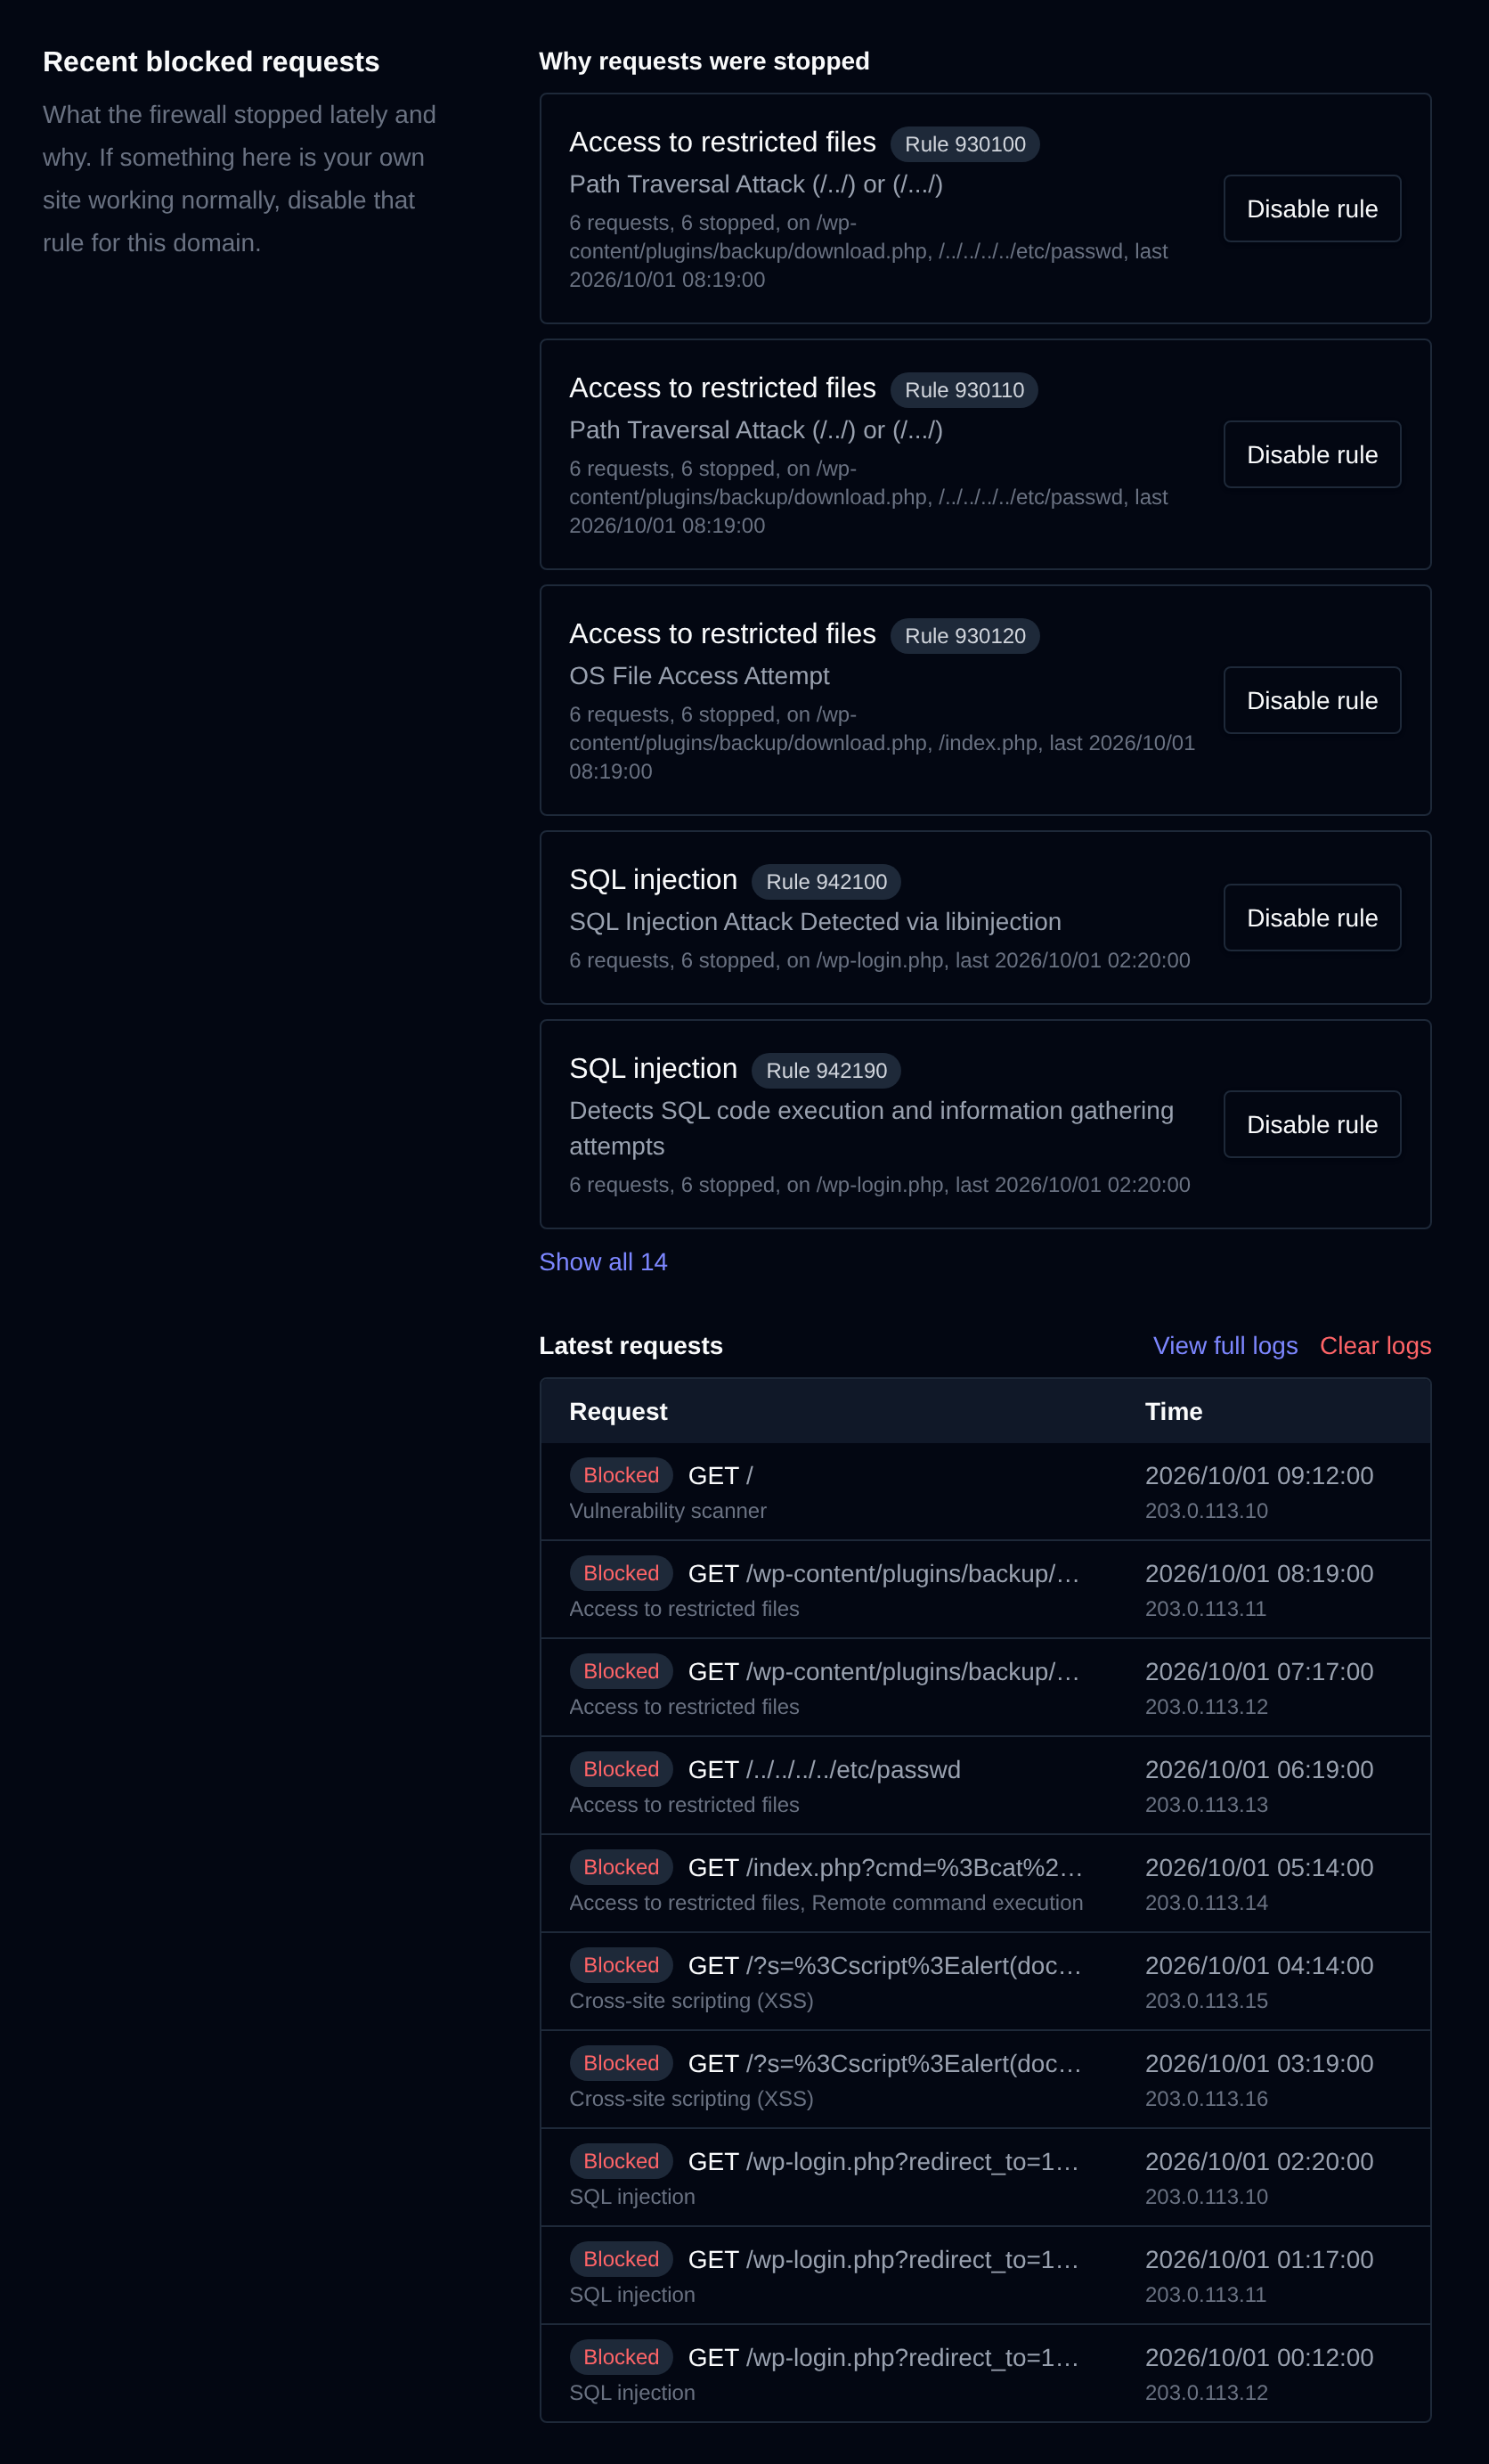Open View full logs

pyautogui.click(x=1225, y=1346)
